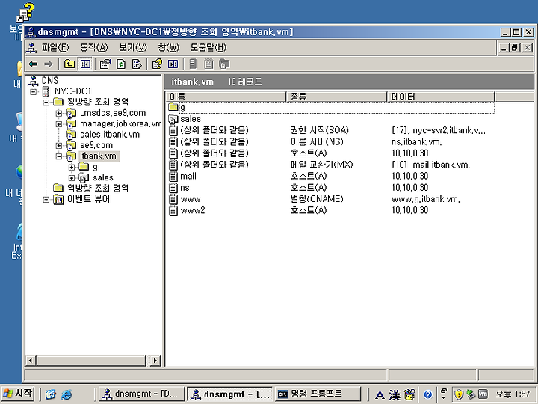Click the New server toolbar icon
The width and height of the screenshot is (538, 404).
click(194, 64)
